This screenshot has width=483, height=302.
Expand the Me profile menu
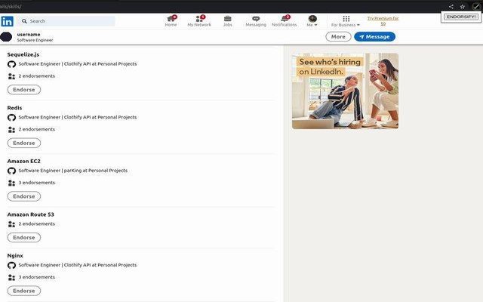coord(312,21)
